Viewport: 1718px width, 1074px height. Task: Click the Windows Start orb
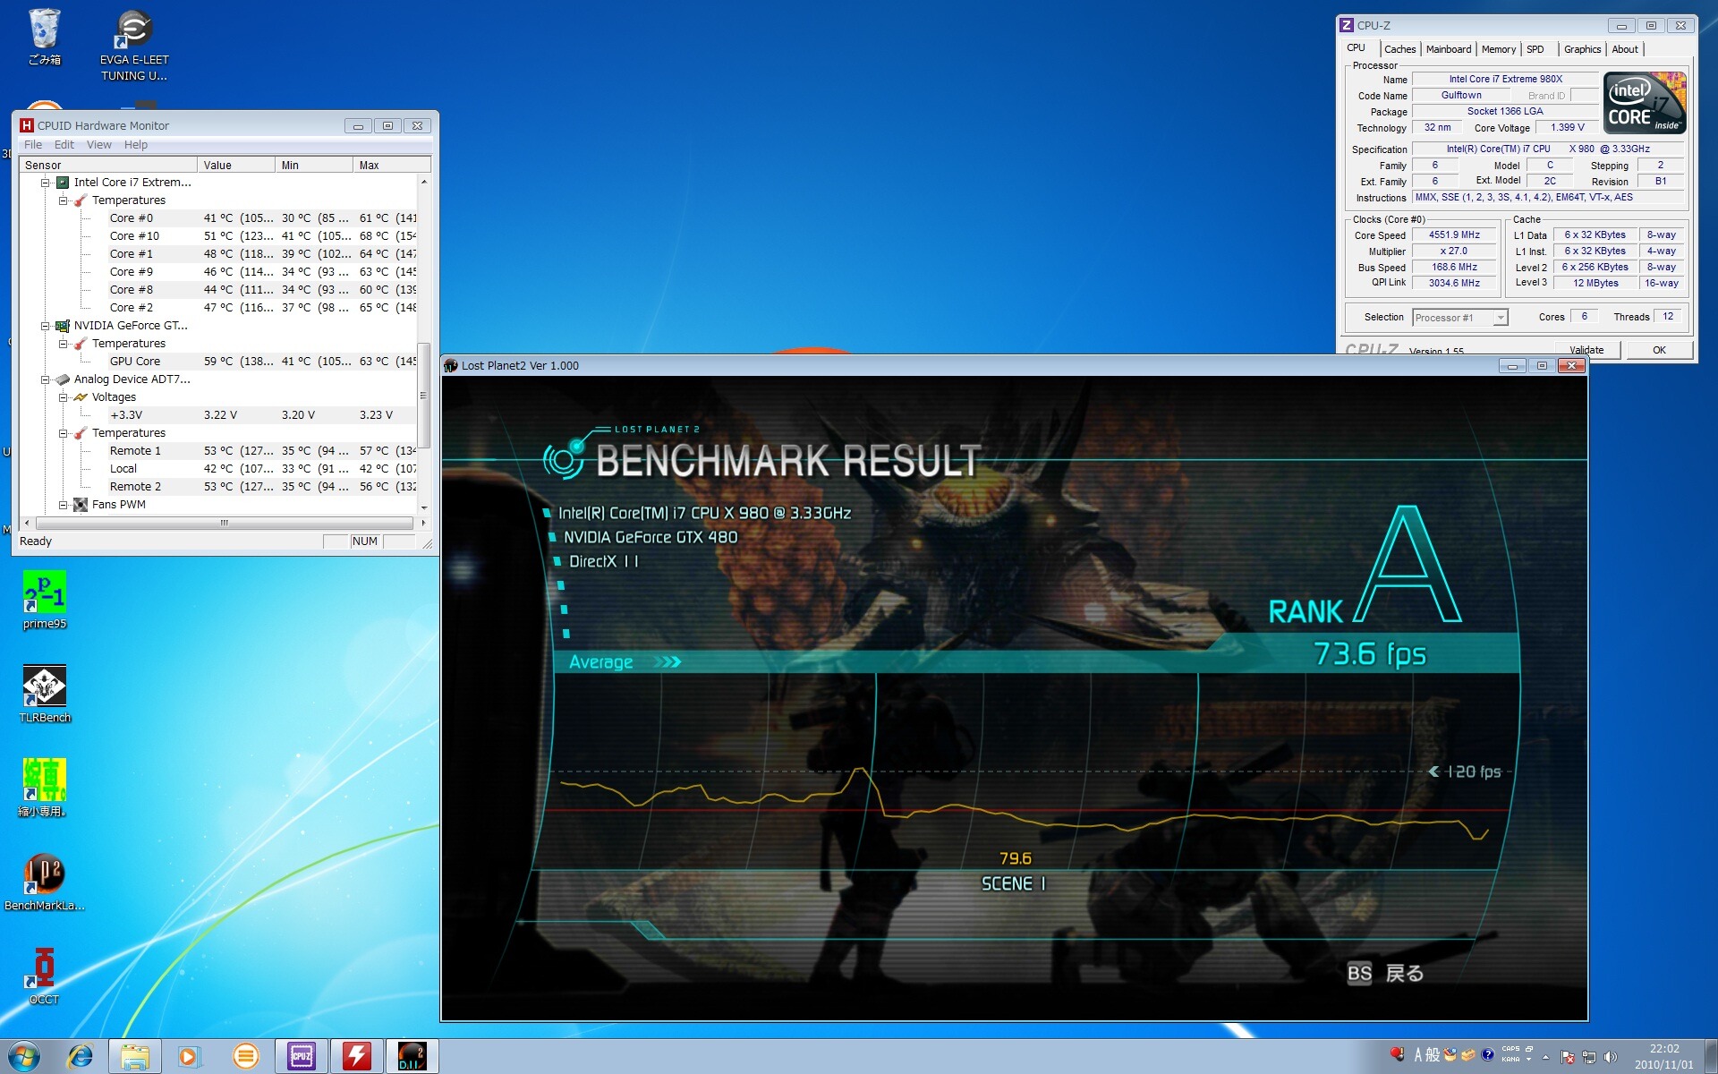[24, 1057]
